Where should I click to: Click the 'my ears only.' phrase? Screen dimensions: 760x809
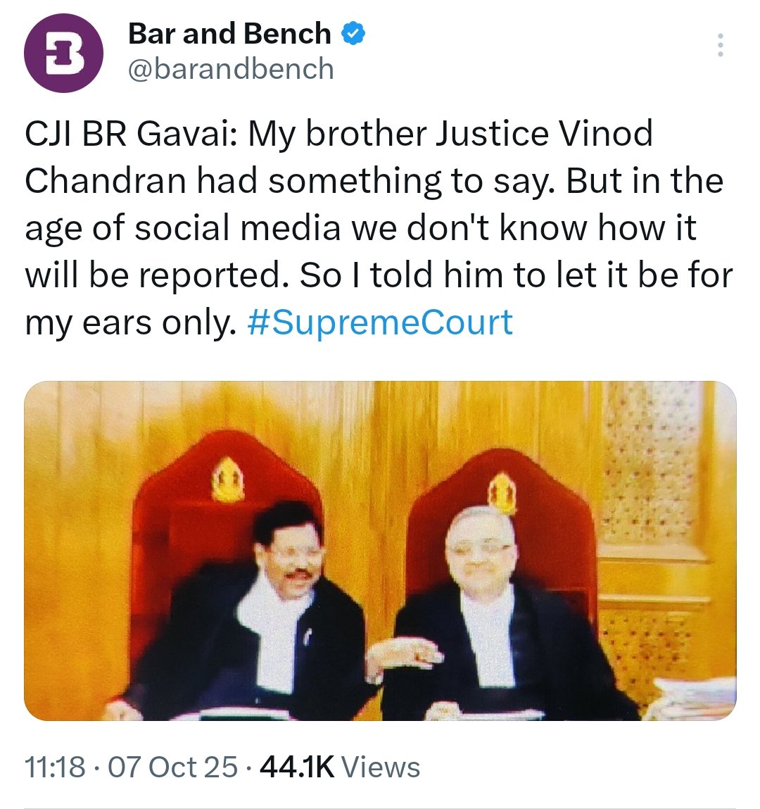(x=130, y=323)
